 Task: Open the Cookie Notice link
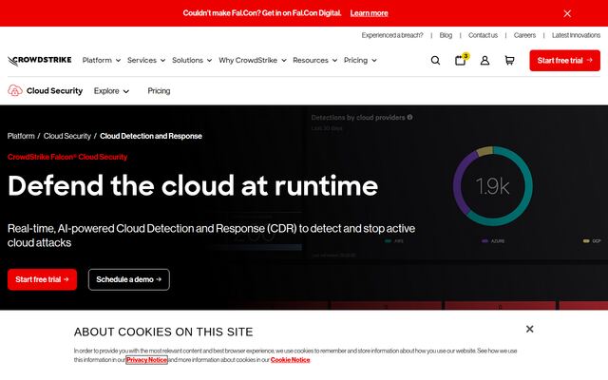coord(290,360)
